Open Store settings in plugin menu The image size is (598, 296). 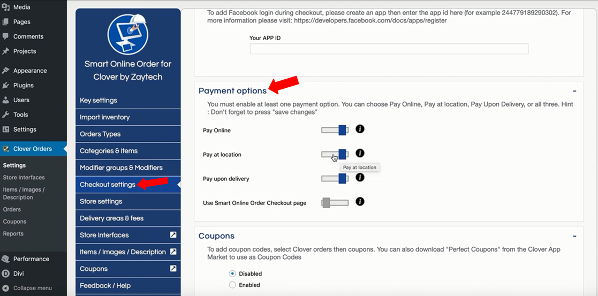[128, 201]
